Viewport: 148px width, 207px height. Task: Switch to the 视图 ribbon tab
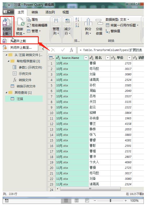(x=66, y=12)
